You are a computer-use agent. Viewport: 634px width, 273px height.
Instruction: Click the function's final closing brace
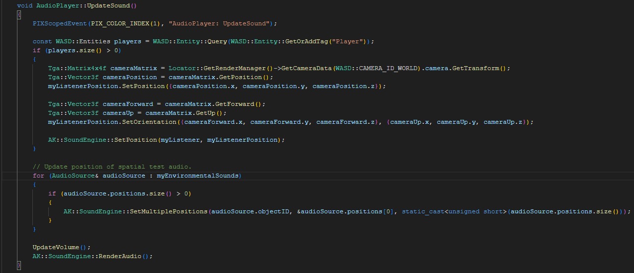click(19, 266)
